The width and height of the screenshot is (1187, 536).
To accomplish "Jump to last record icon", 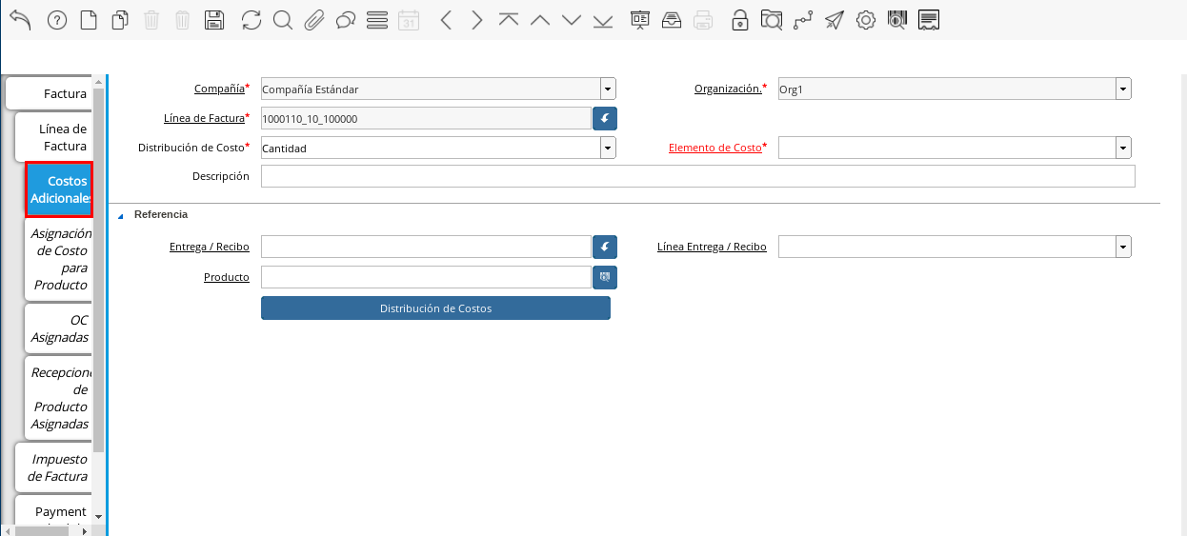I will [x=603, y=20].
